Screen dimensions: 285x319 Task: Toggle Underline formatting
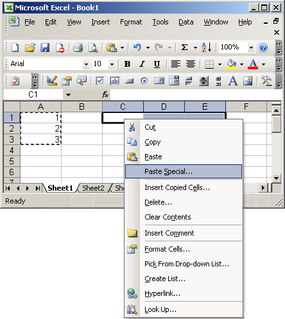click(x=157, y=64)
